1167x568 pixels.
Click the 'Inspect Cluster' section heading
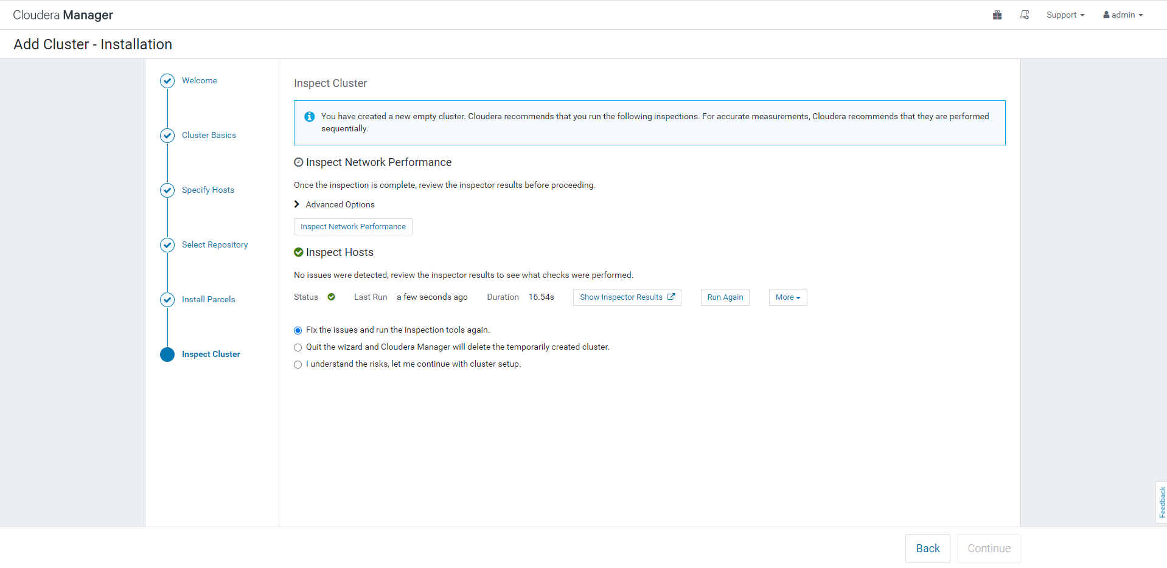coord(330,83)
